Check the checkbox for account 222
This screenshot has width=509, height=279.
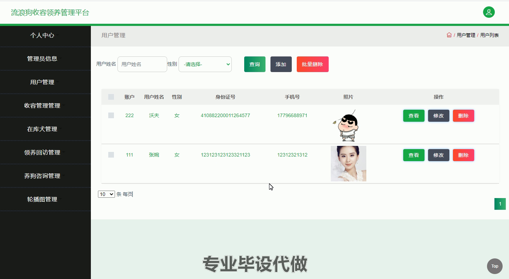pos(111,115)
